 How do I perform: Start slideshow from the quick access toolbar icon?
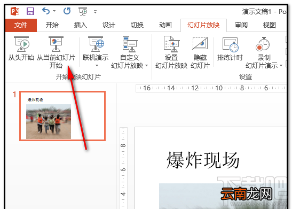pos(83,11)
